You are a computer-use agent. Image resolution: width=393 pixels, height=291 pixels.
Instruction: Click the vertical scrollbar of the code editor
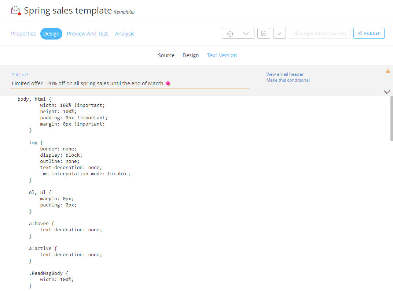click(x=391, y=119)
